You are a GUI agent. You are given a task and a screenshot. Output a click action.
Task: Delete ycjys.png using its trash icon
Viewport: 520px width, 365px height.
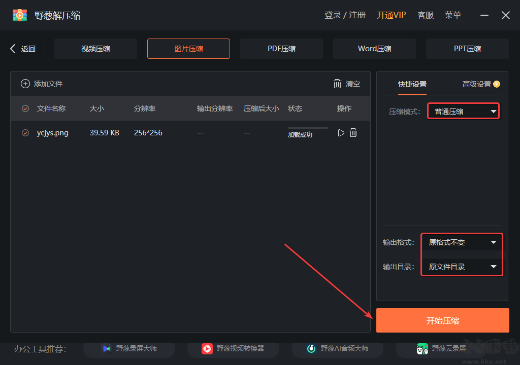353,133
